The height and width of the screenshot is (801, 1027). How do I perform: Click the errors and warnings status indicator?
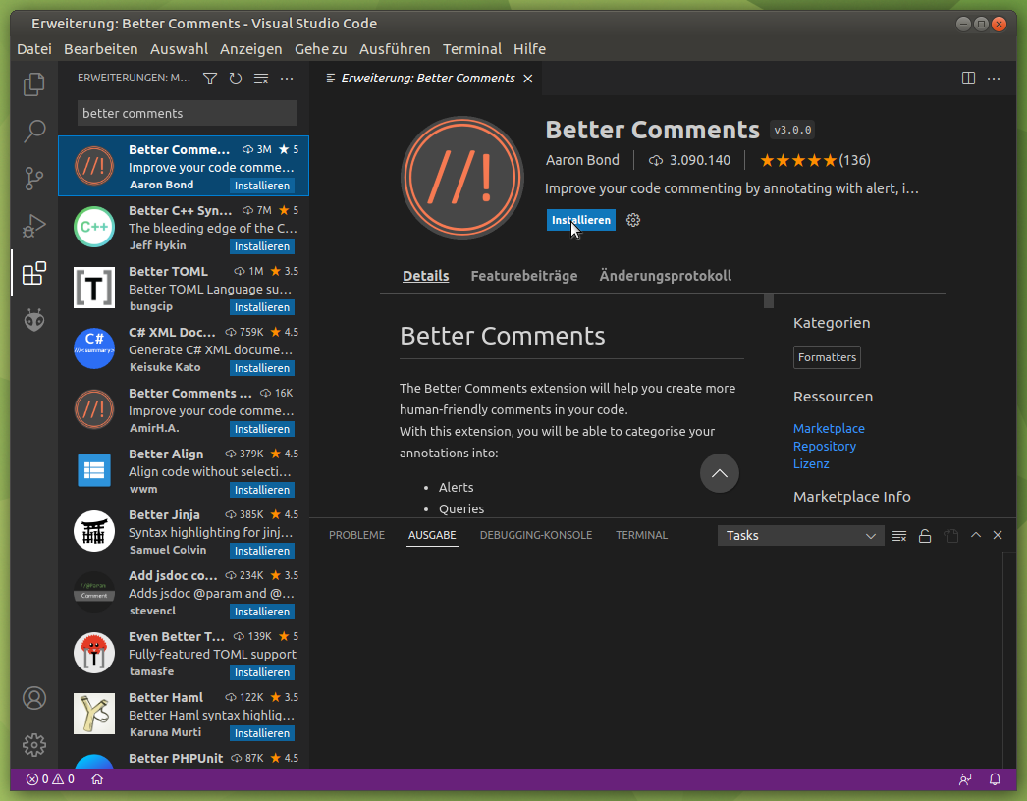click(50, 779)
